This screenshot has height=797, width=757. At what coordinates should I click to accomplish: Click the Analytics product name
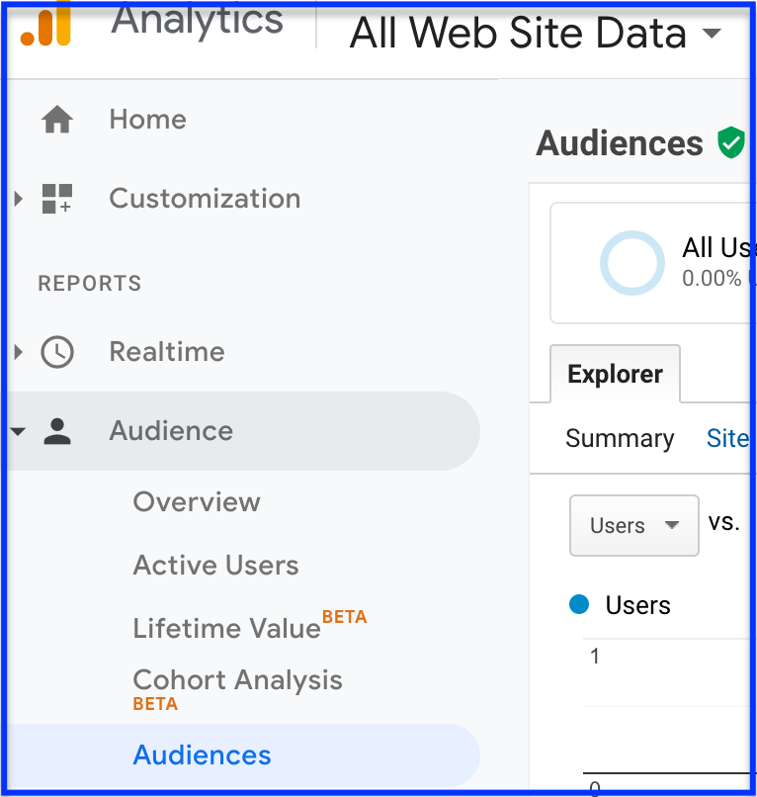(x=197, y=21)
